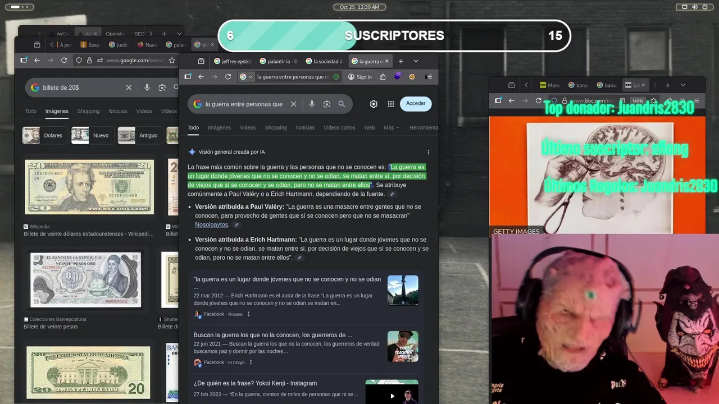This screenshot has height=404, width=719.
Task: Select the Todo tab in the billete search
Action: coord(31,111)
